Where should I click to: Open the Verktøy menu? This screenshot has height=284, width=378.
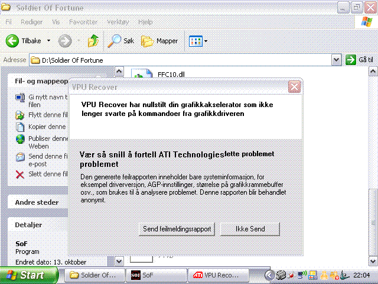[x=118, y=22]
